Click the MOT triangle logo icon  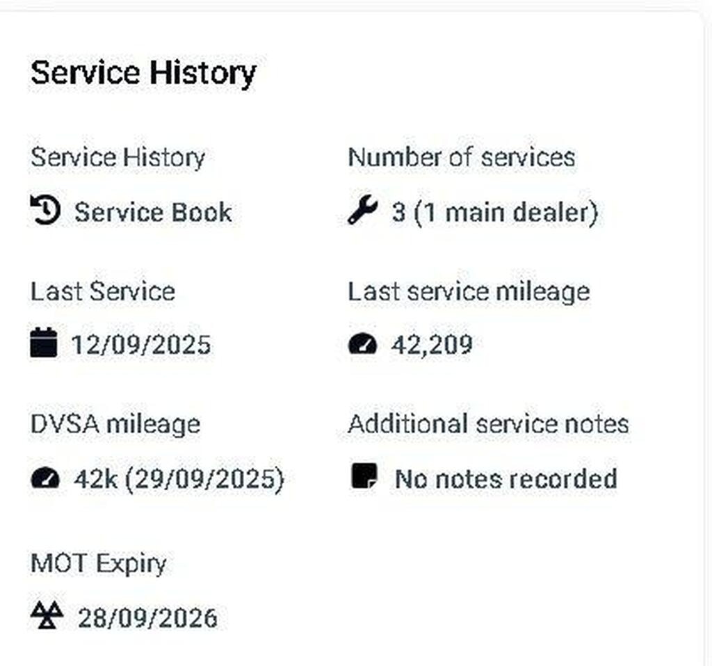[47, 615]
